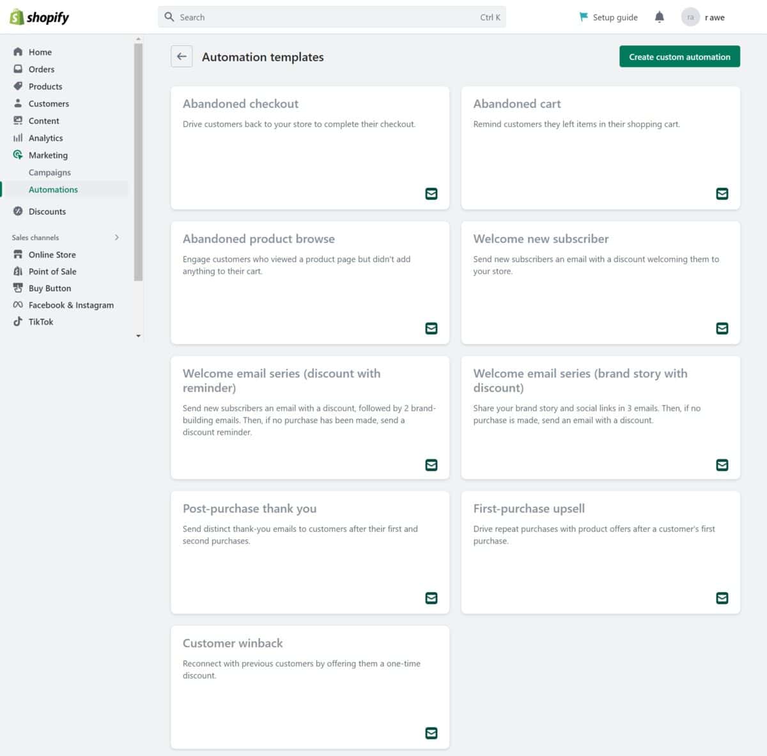Select the Abandoned checkout template title
The height and width of the screenshot is (756, 767).
coord(240,104)
